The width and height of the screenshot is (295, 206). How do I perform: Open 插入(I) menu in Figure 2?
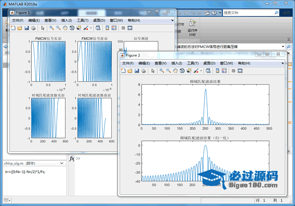tap(177, 63)
